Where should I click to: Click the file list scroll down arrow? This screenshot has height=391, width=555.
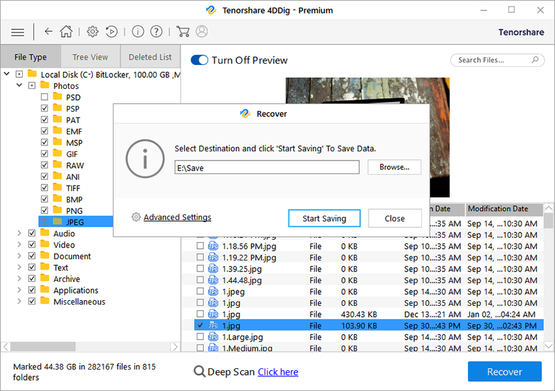click(x=549, y=346)
